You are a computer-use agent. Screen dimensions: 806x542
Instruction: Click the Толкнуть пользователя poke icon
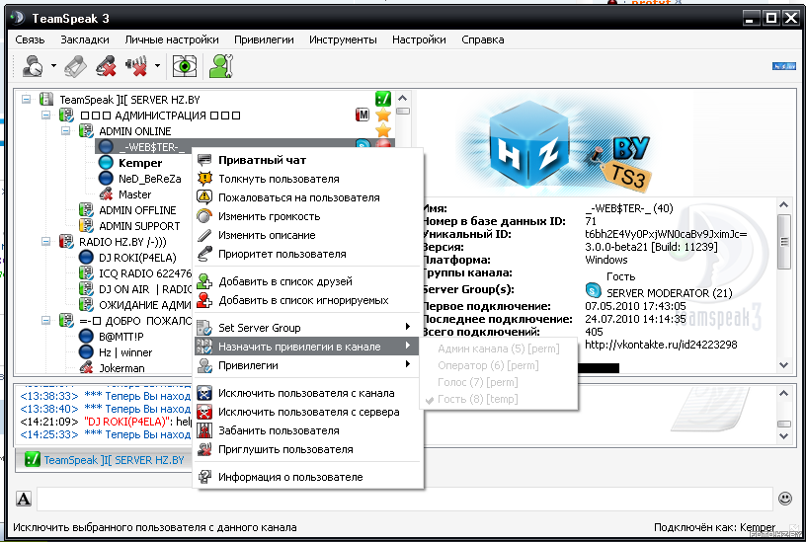[x=204, y=179]
